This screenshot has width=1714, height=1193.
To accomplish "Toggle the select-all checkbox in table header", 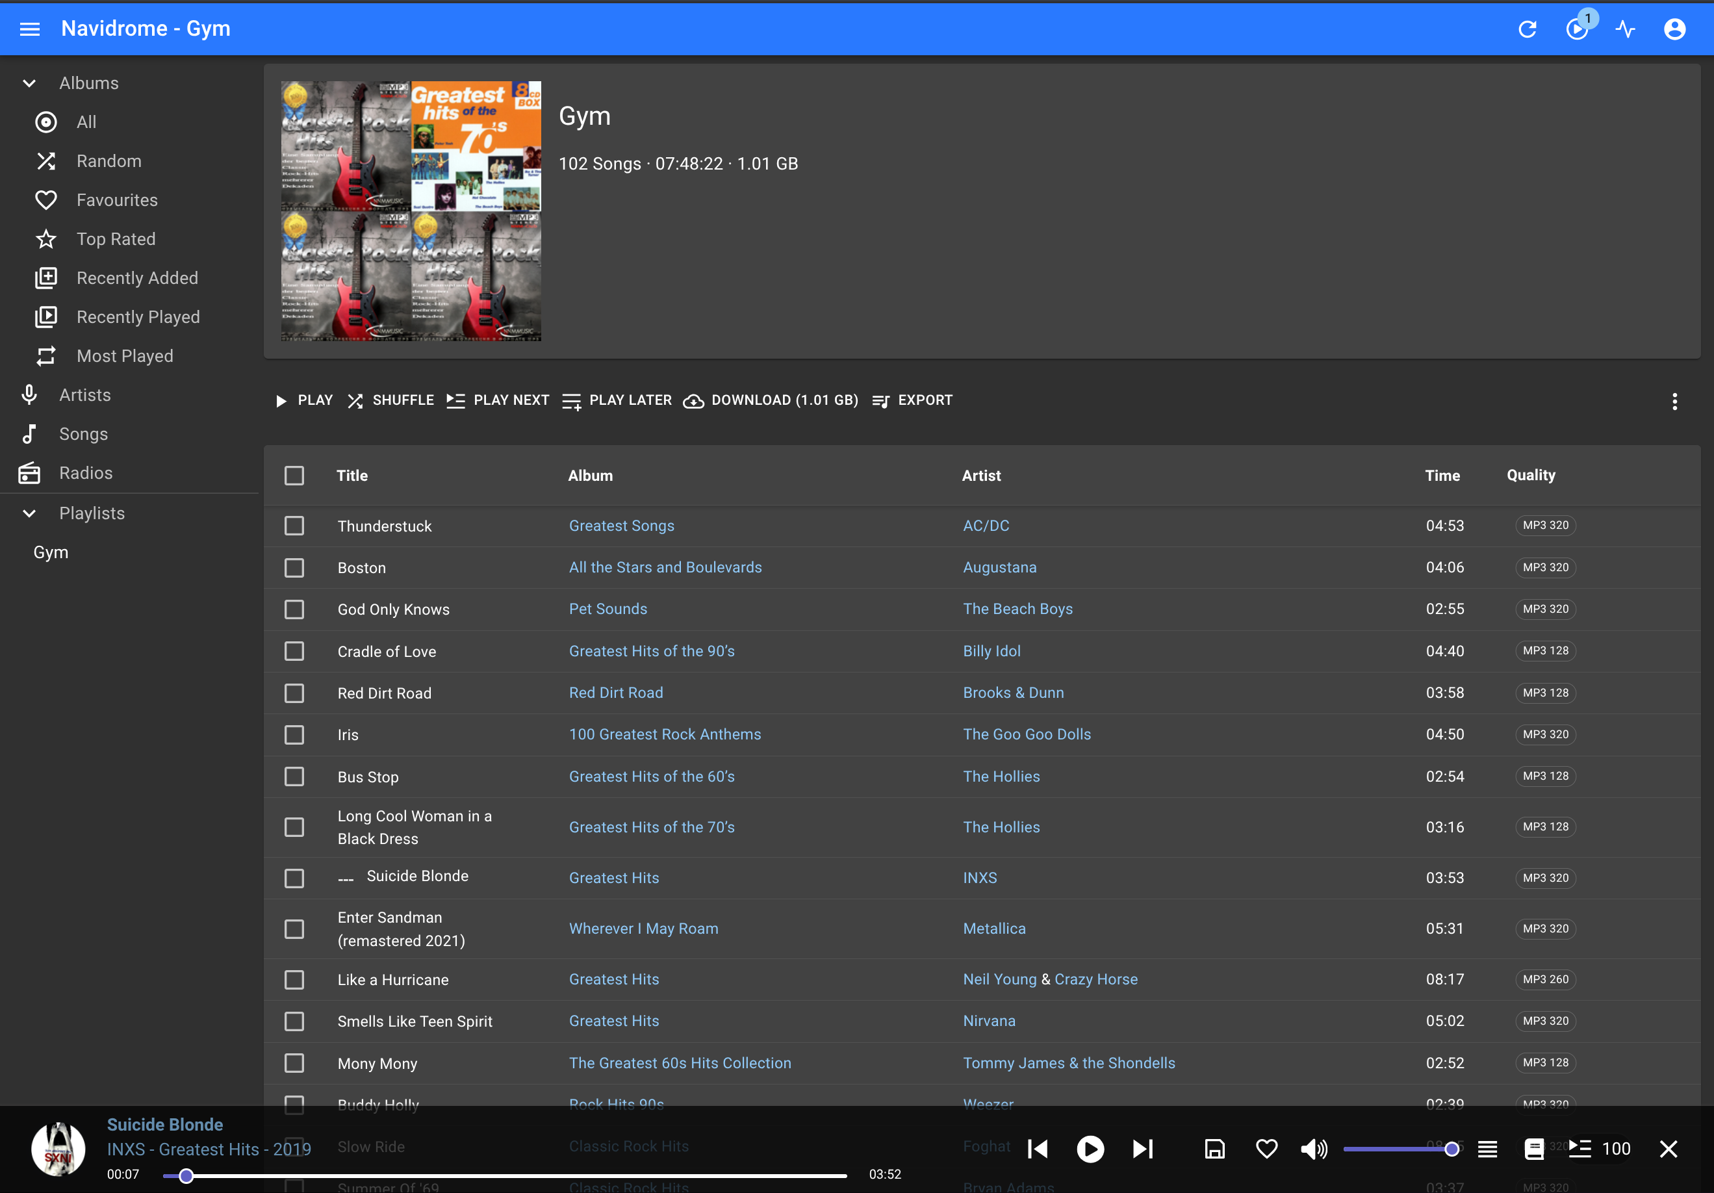I will [294, 476].
